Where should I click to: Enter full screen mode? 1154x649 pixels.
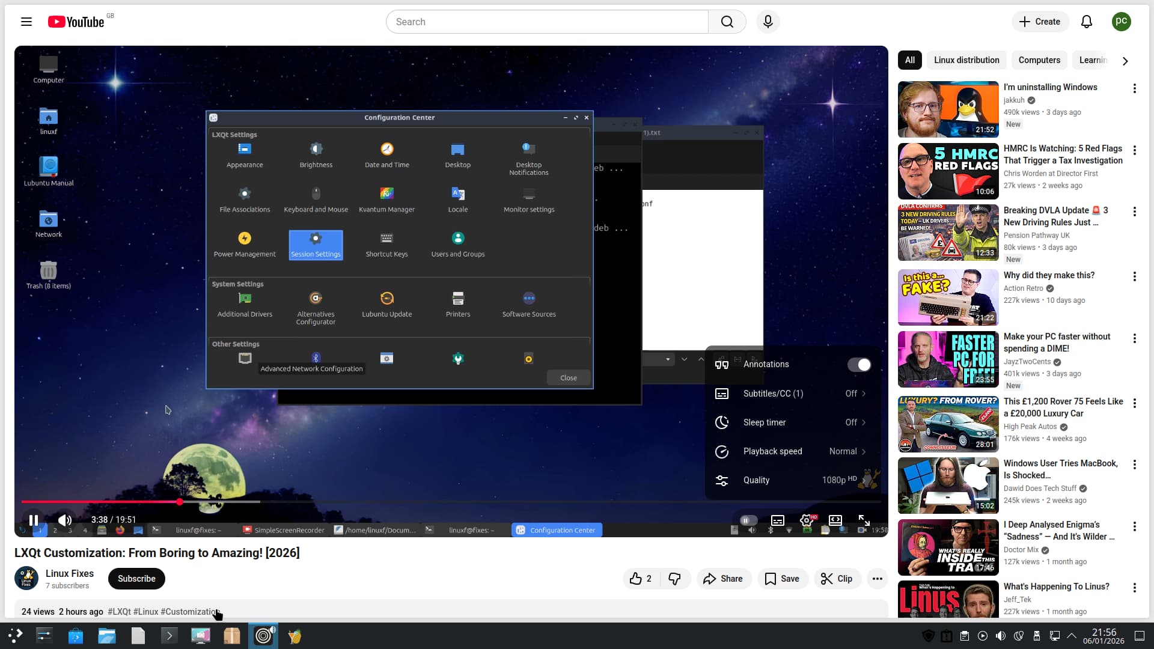coord(864,520)
